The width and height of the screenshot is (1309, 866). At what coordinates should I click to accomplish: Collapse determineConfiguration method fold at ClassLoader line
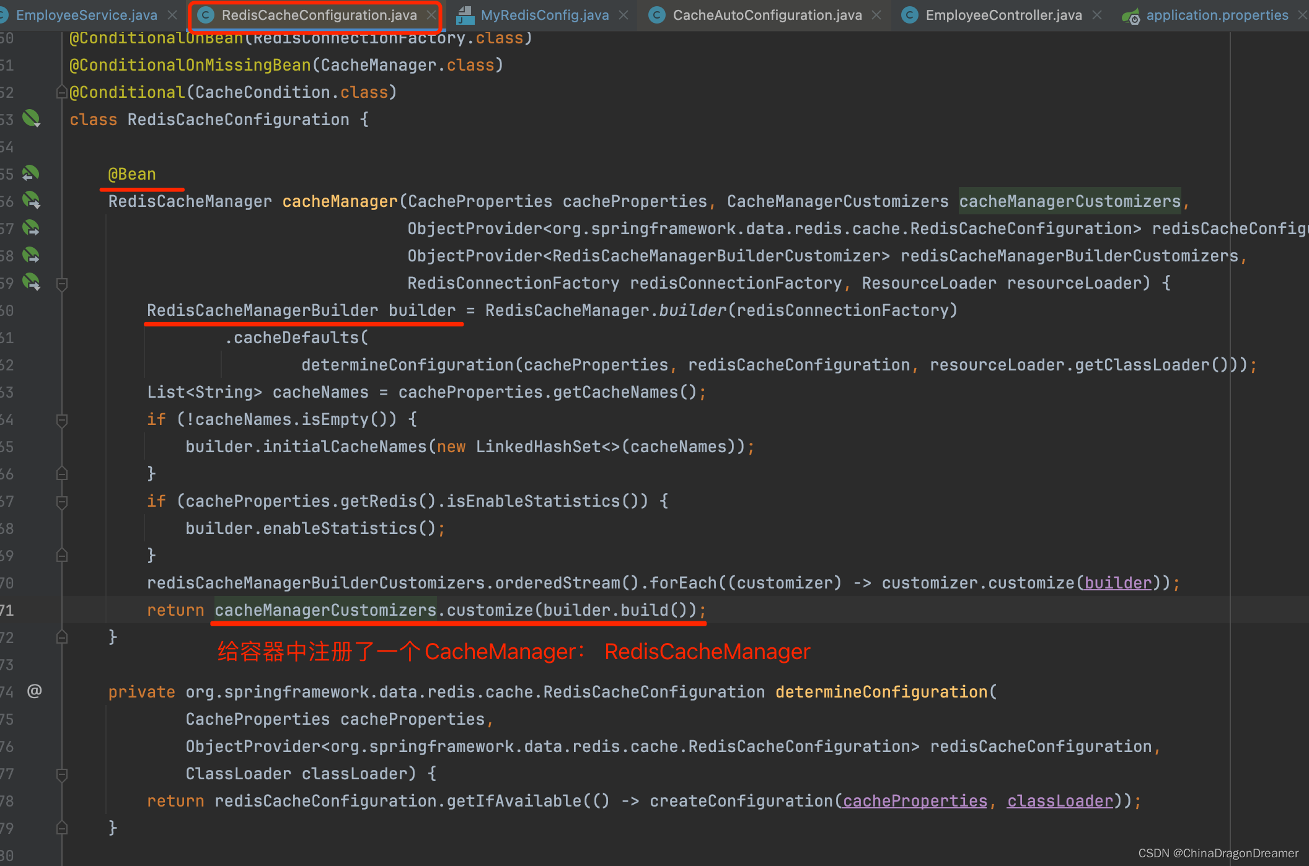(x=62, y=775)
